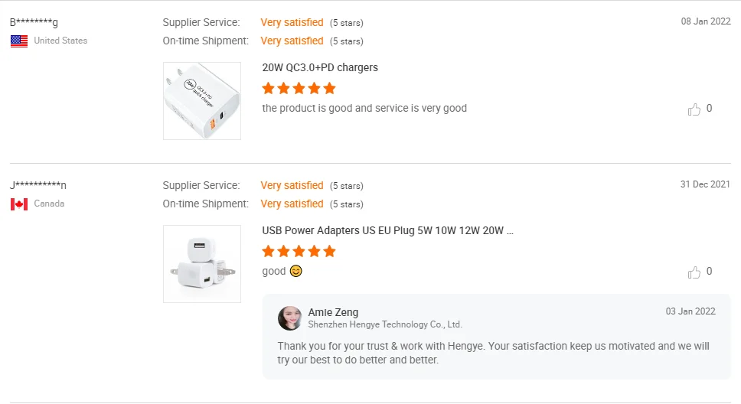Click reviewer name B********g
The height and width of the screenshot is (404, 741).
[34, 22]
